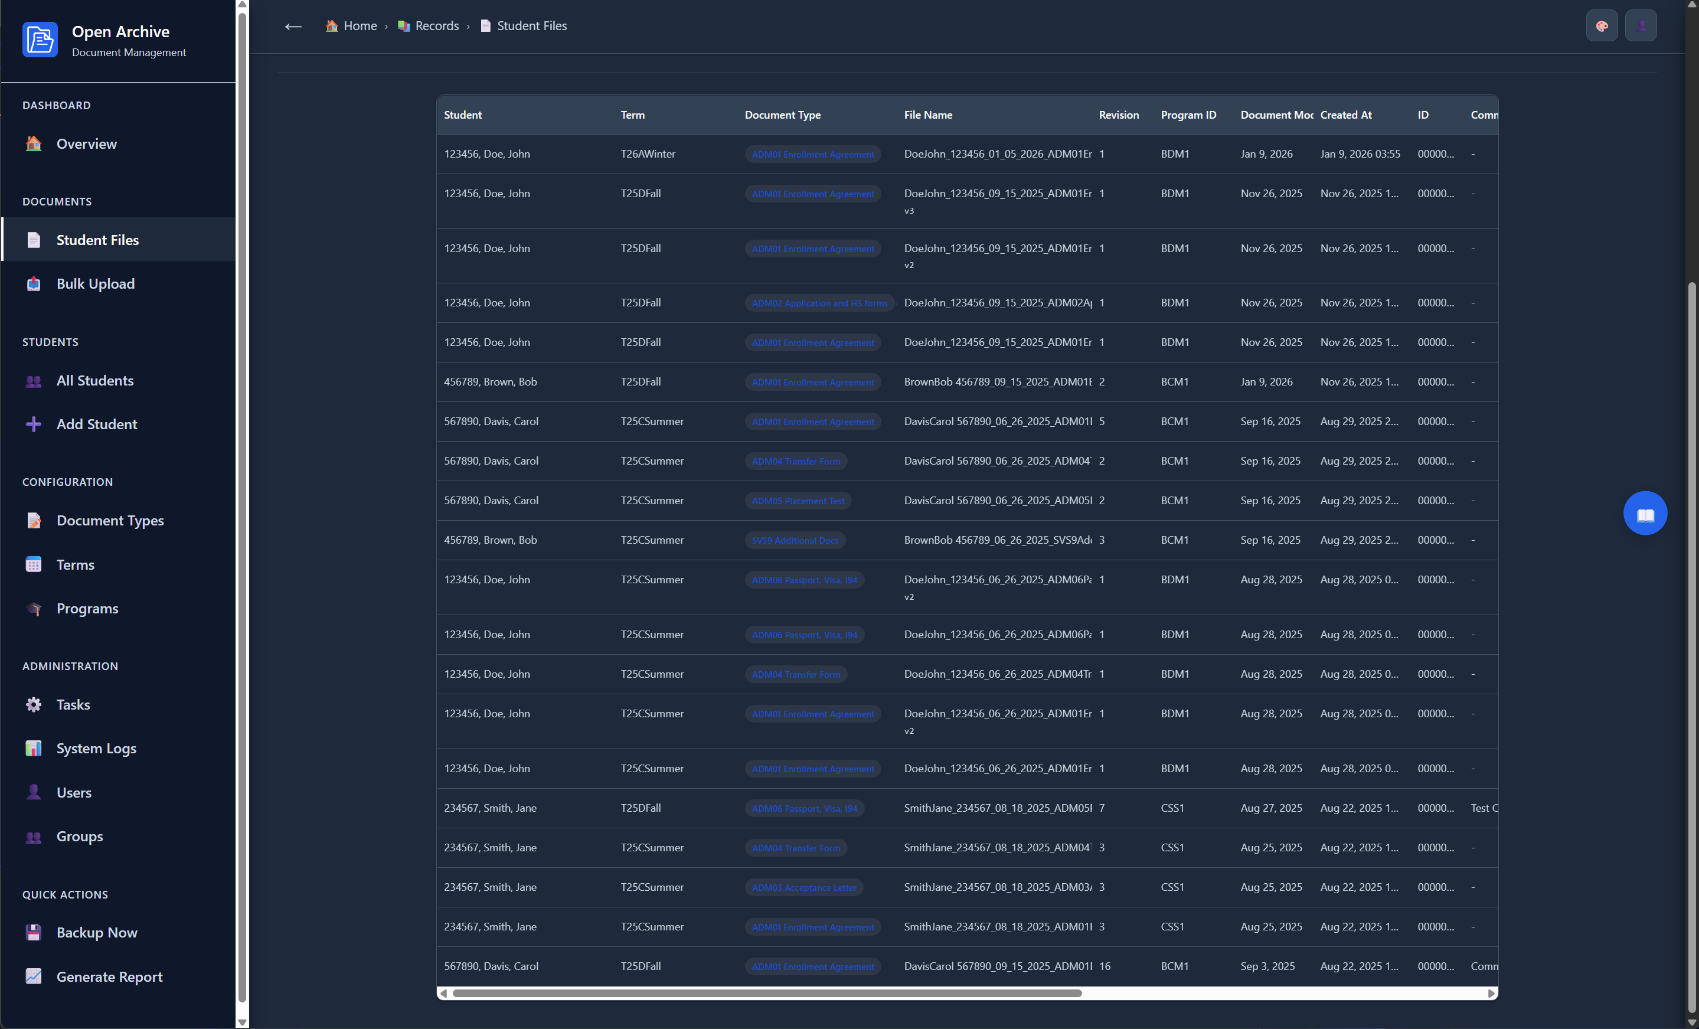The width and height of the screenshot is (1699, 1029).
Task: Click the Student Files breadcrumb page icon
Action: click(x=485, y=25)
